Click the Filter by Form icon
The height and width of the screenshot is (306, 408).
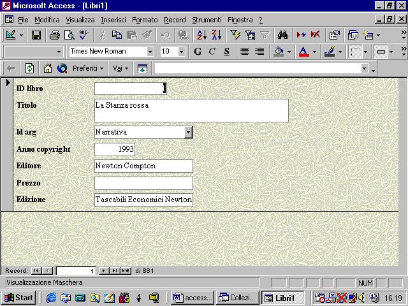[250, 35]
